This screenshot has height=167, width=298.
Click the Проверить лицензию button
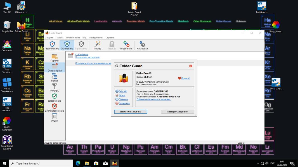(178, 112)
